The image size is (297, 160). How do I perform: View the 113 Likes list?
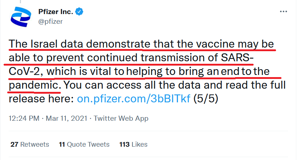click(133, 145)
